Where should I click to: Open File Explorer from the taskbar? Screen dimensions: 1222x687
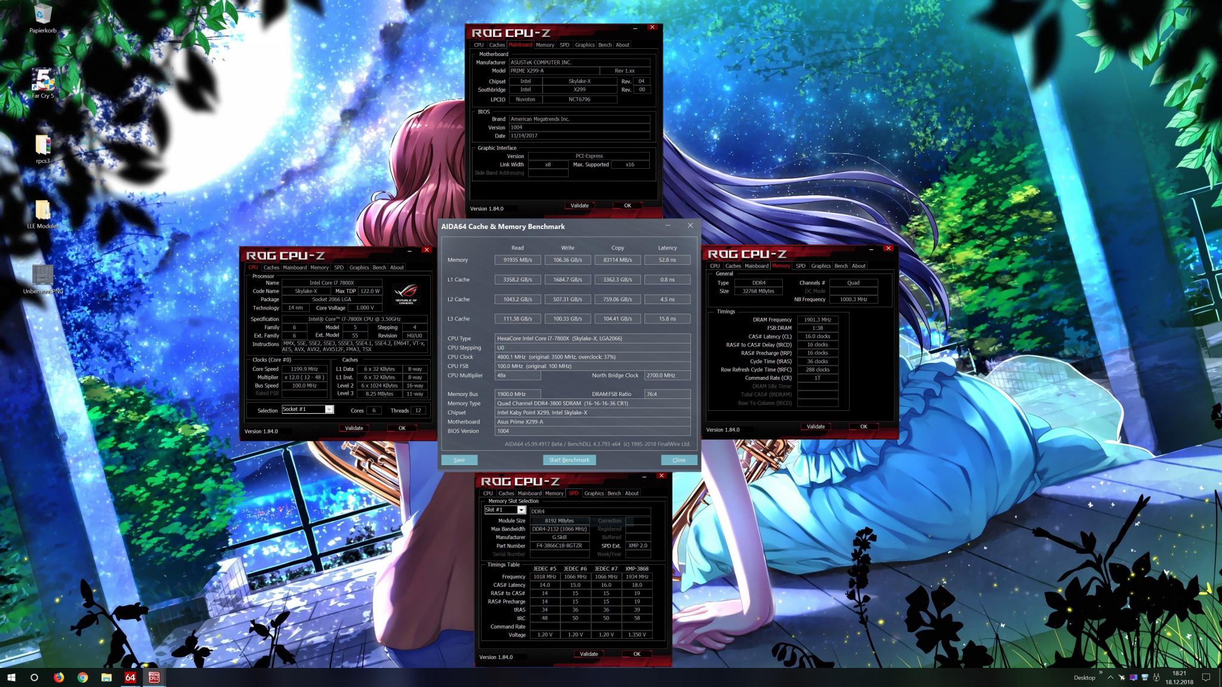click(x=106, y=677)
